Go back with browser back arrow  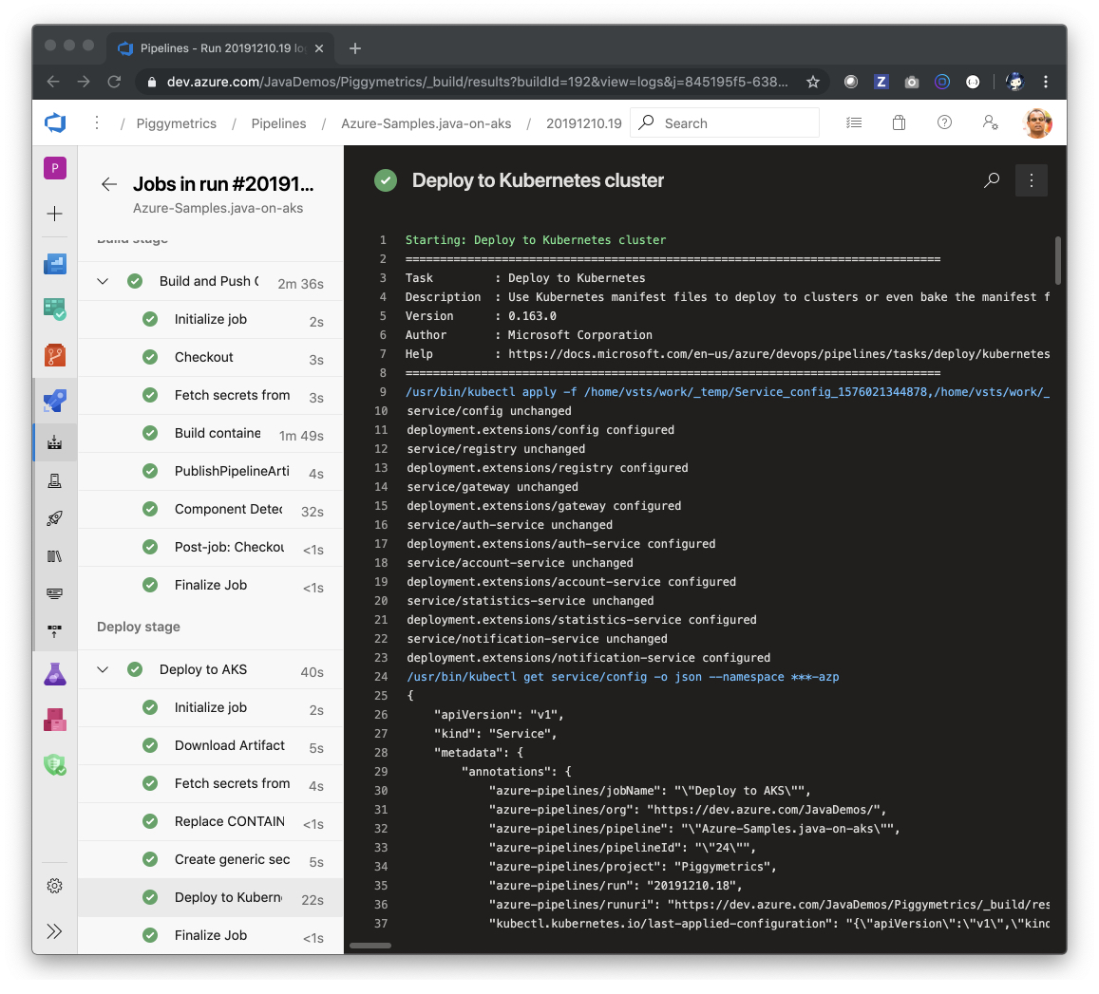pyautogui.click(x=53, y=82)
